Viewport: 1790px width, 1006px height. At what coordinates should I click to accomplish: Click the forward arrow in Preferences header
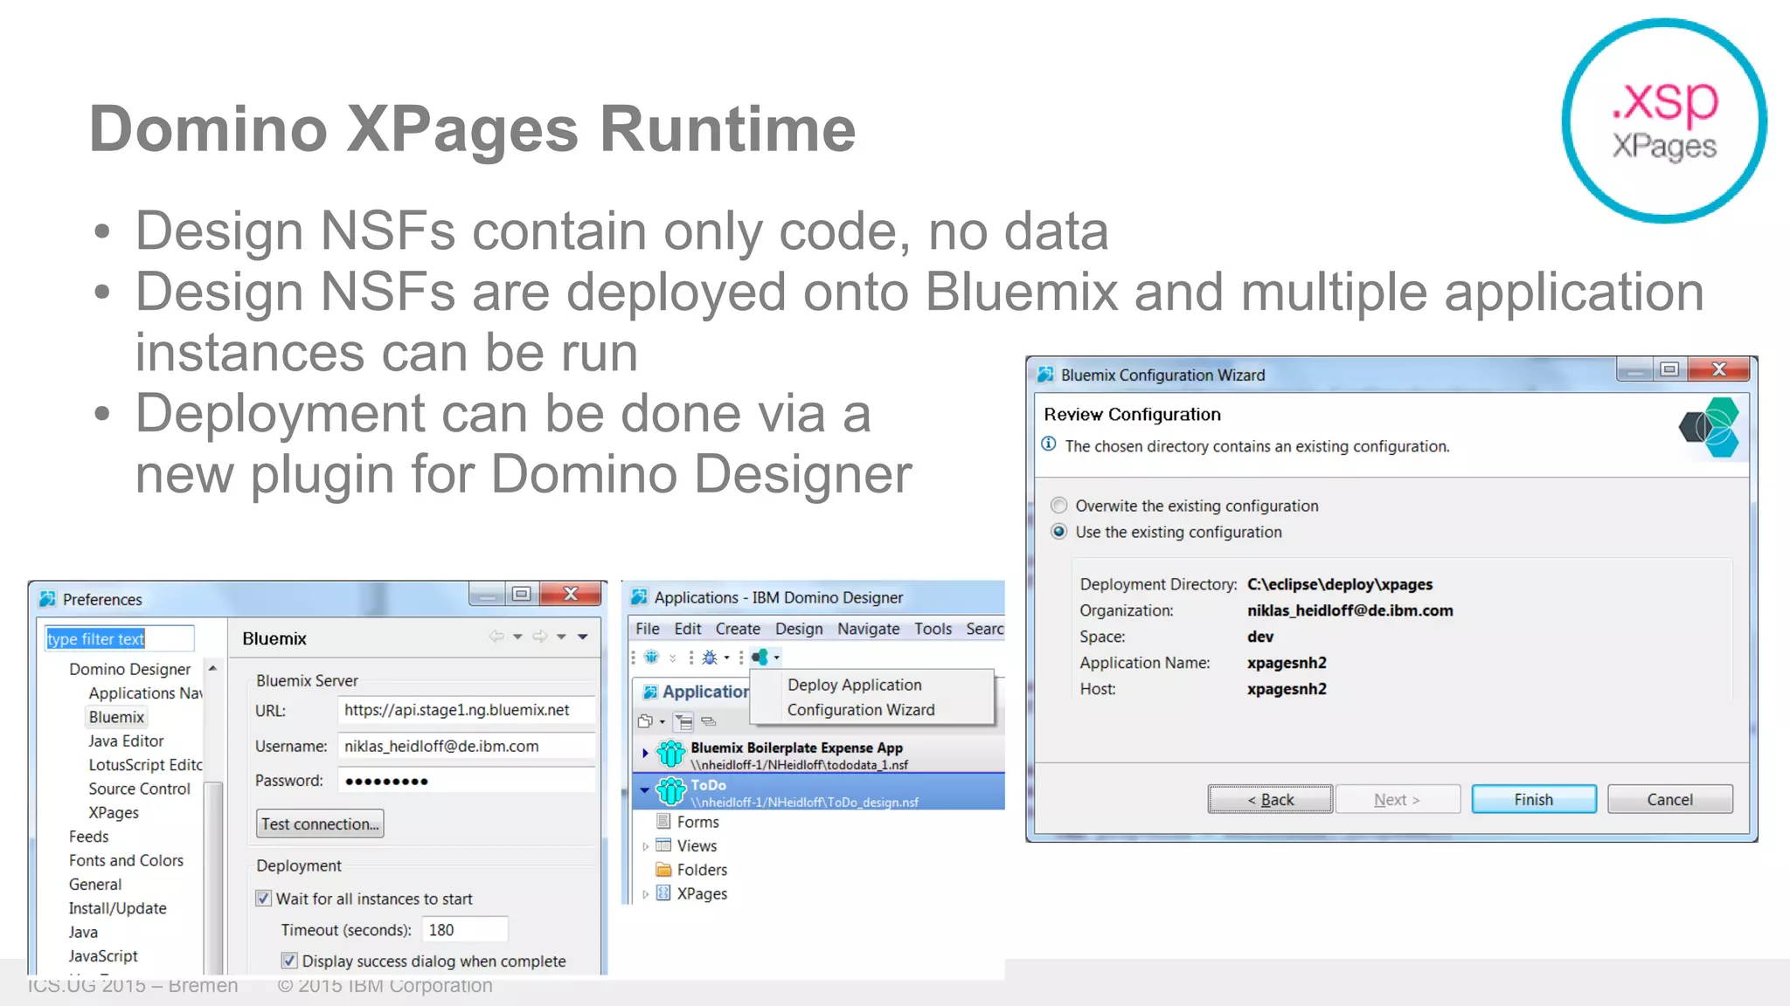[x=540, y=637]
